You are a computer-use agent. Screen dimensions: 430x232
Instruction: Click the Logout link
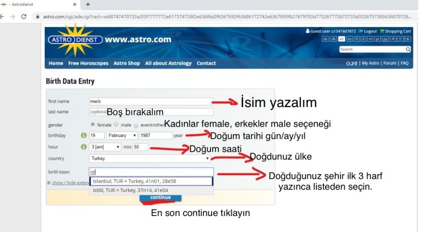point(370,32)
